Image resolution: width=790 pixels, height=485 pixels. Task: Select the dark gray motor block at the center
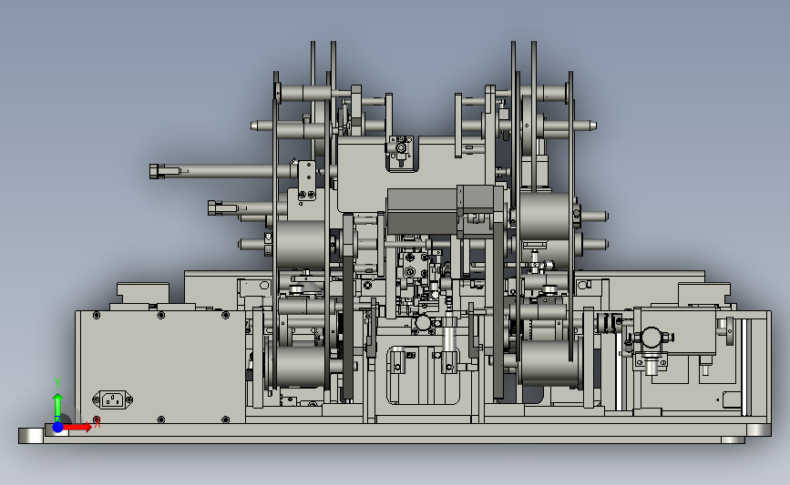(422, 211)
